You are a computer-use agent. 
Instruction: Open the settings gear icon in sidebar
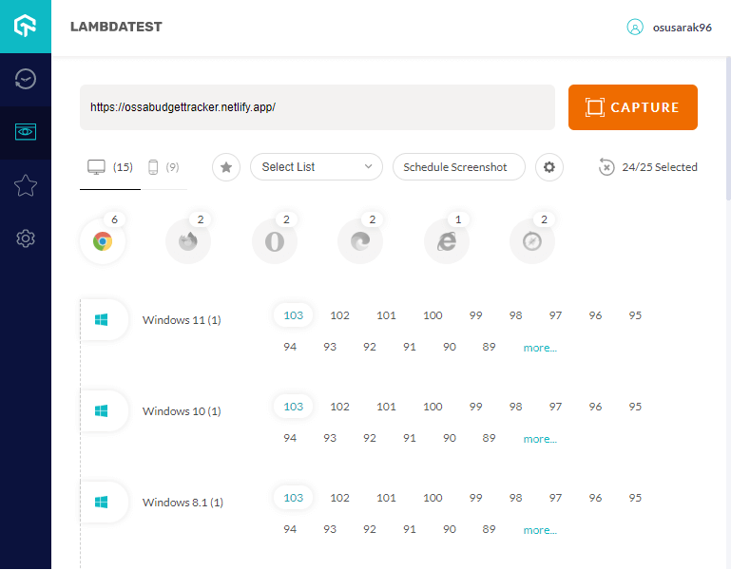click(25, 238)
